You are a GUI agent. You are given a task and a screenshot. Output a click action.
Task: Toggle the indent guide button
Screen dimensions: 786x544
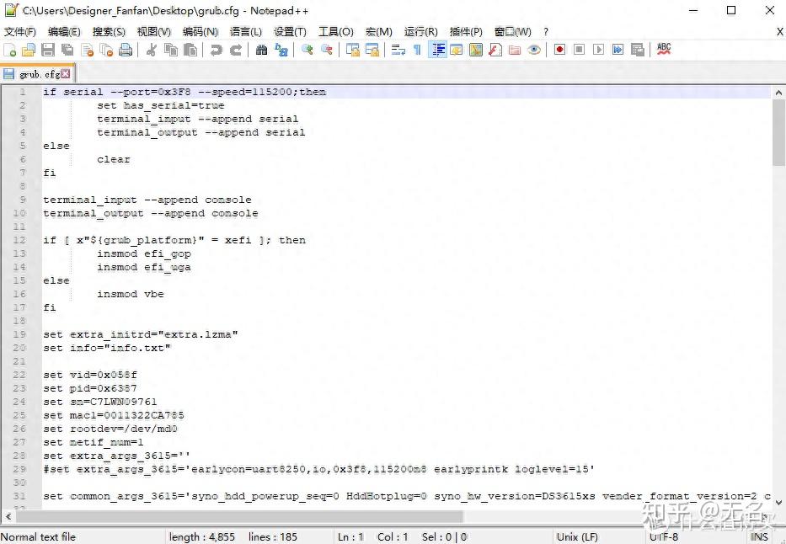(437, 50)
